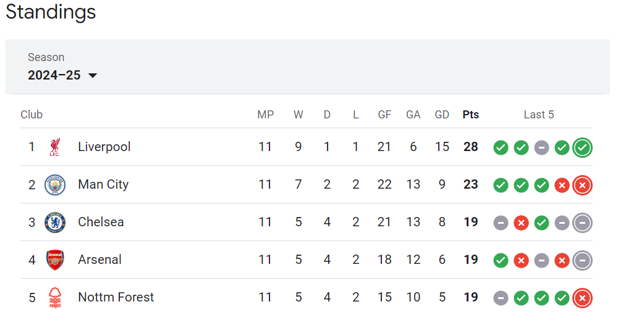618x328 pixels.
Task: Click the Standings heading
Action: coord(51,12)
